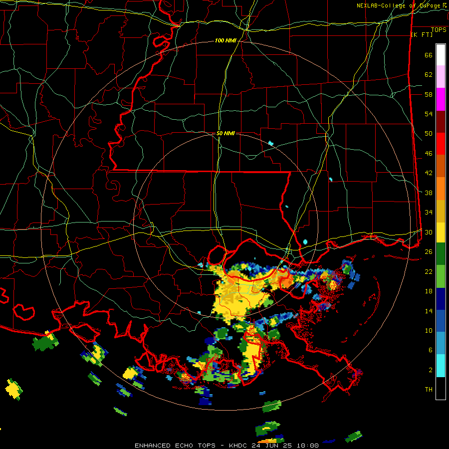Click the '58' legend value

point(429,94)
